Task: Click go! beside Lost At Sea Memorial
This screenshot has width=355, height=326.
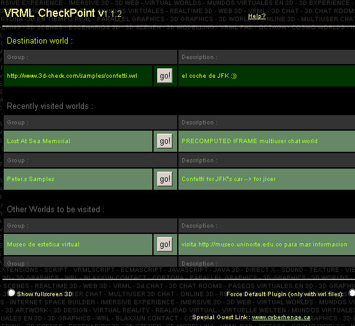Action: [165, 141]
